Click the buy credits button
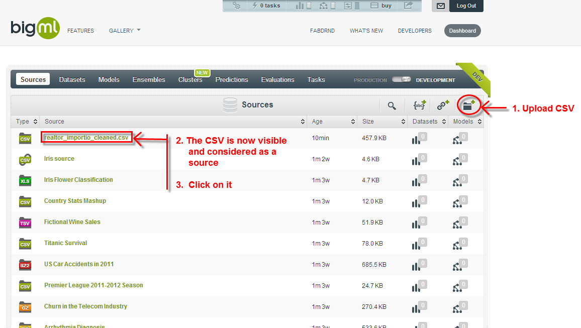The height and width of the screenshot is (328, 581). (381, 6)
